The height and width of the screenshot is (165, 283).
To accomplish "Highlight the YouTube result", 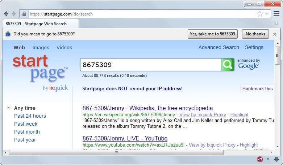I will coord(249,145).
